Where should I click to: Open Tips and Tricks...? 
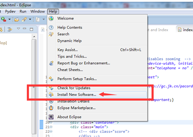[97, 56]
